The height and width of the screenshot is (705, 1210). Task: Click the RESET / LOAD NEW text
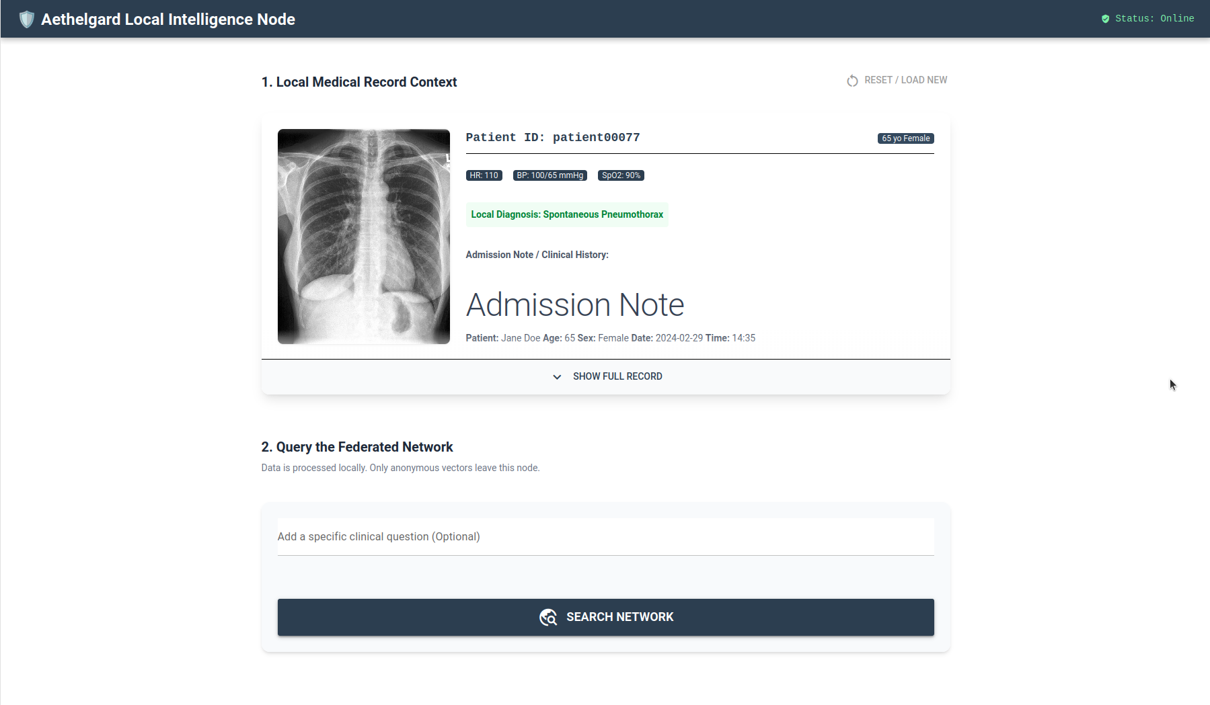tap(905, 80)
